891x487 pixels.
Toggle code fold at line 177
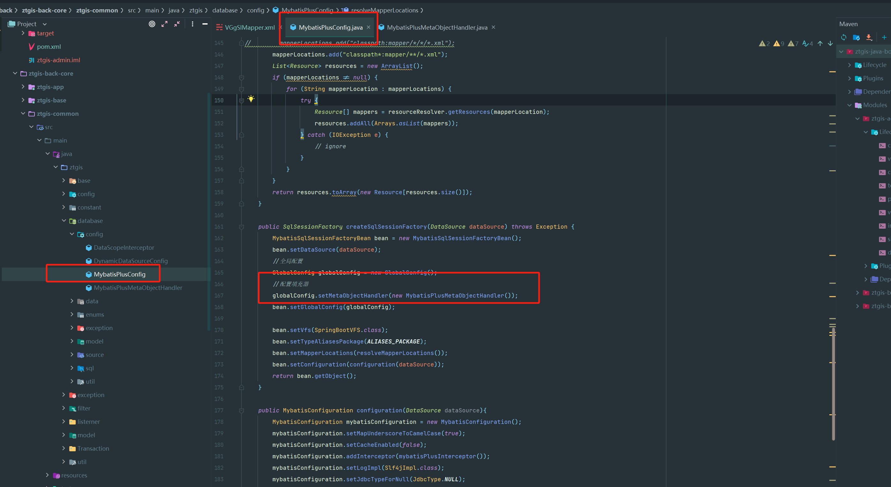pos(241,411)
